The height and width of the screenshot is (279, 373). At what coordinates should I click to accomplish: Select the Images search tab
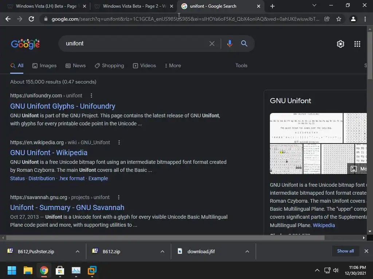click(44, 65)
